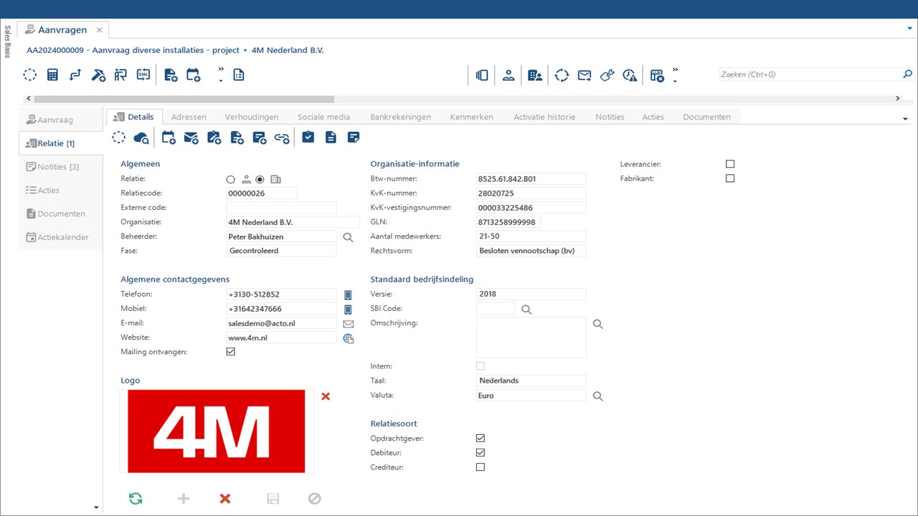Screen dimensions: 918x516
Task: Close the Aanvragen tab
Action: (x=100, y=30)
